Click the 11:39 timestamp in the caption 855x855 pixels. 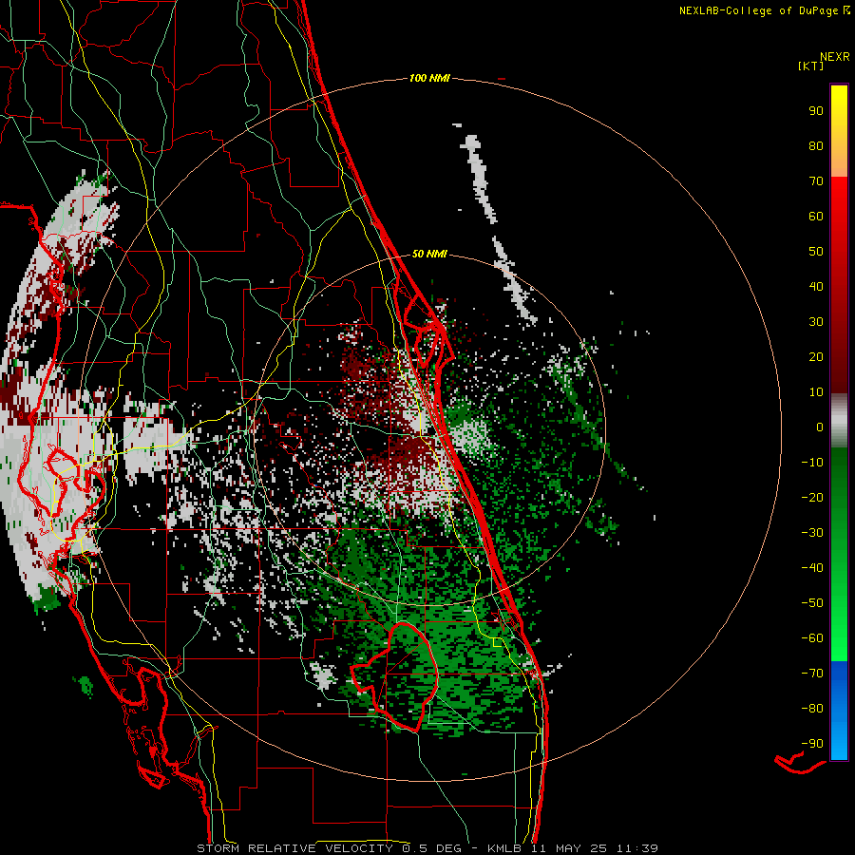tap(637, 848)
